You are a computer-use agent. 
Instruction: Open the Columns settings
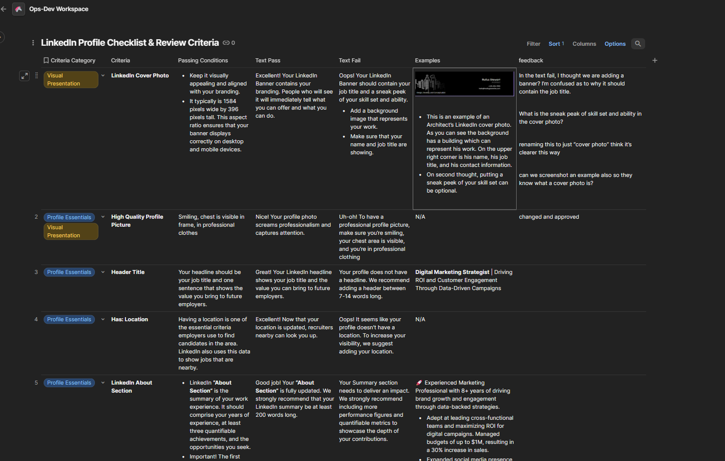pos(584,44)
